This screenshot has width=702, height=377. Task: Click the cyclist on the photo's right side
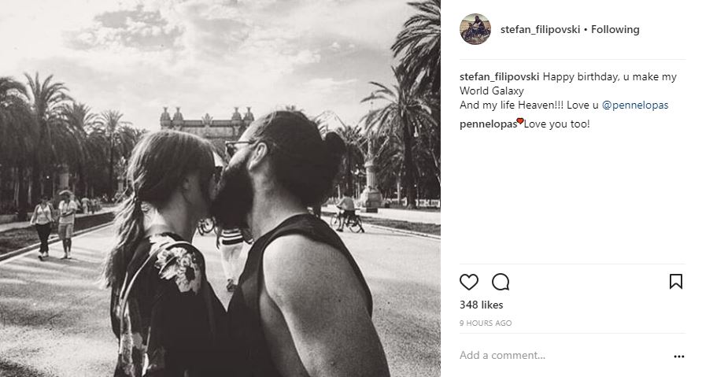click(x=348, y=214)
